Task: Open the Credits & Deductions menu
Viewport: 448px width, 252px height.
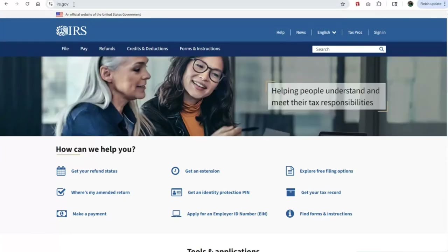Action: [x=147, y=49]
